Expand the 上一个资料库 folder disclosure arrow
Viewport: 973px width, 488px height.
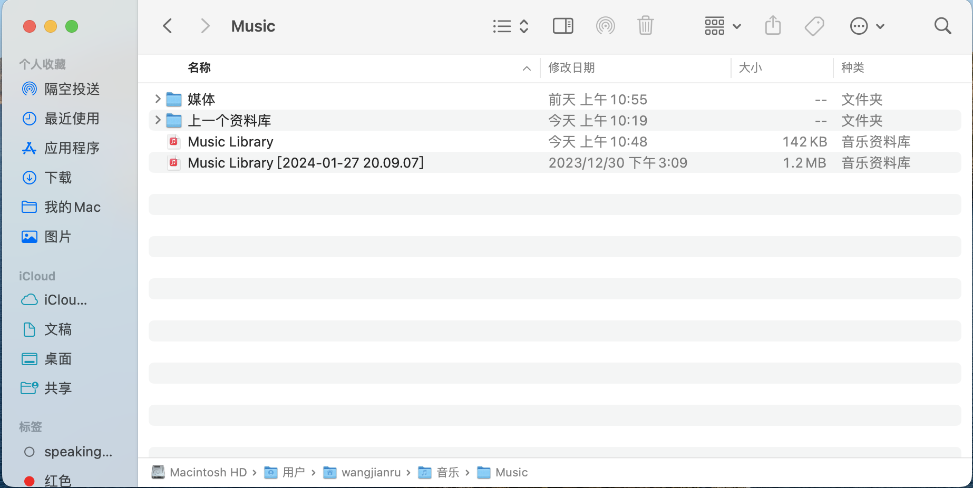157,120
